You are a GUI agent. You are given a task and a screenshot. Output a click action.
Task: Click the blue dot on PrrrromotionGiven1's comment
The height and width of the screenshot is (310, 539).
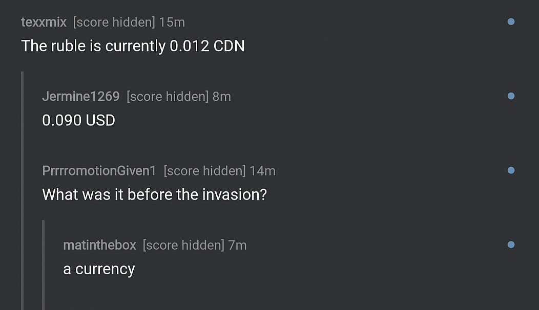pos(510,170)
